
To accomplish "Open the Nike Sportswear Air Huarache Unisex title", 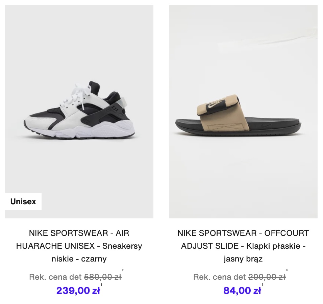I will (x=79, y=246).
